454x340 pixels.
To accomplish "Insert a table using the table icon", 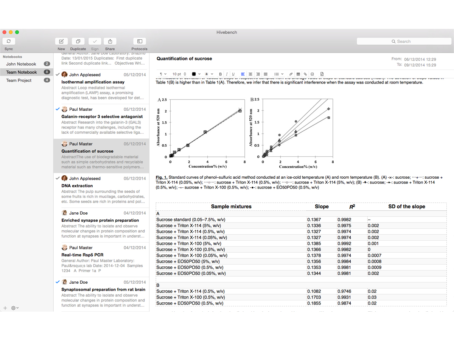I will (x=298, y=74).
